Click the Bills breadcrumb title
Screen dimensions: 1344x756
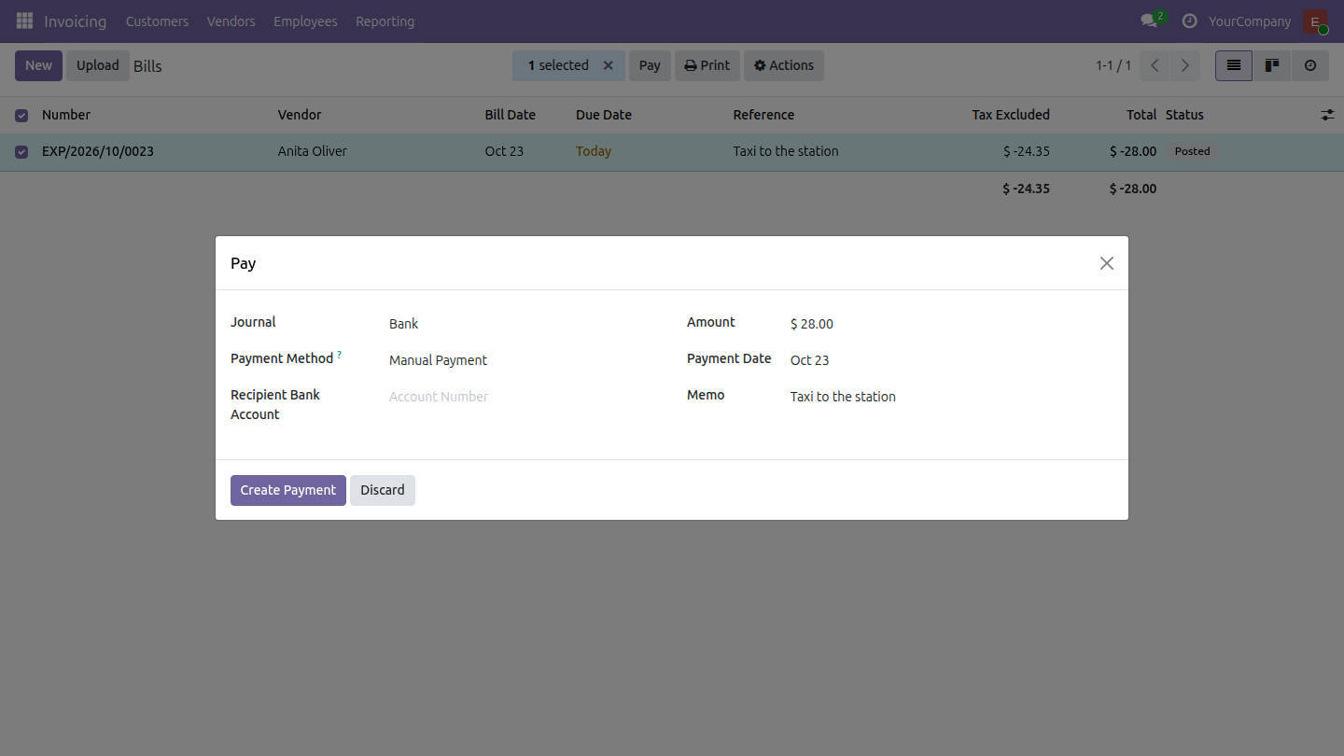pos(147,66)
